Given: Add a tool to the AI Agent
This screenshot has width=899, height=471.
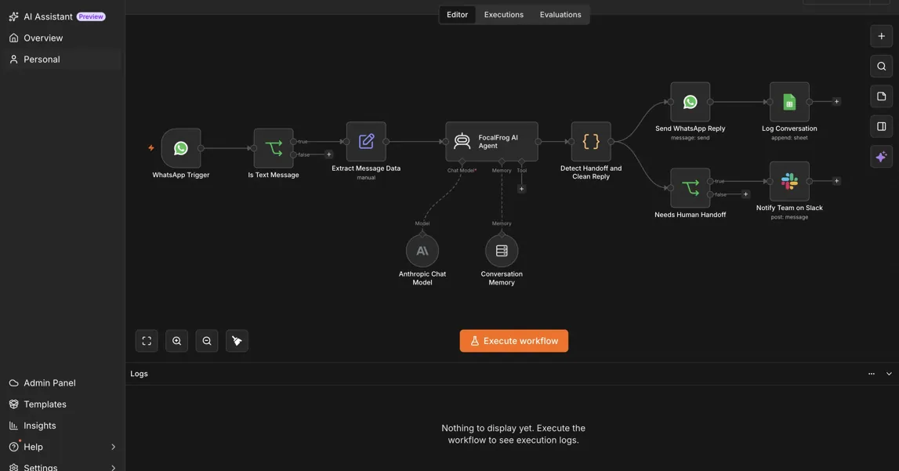Looking at the screenshot, I should pos(521,189).
